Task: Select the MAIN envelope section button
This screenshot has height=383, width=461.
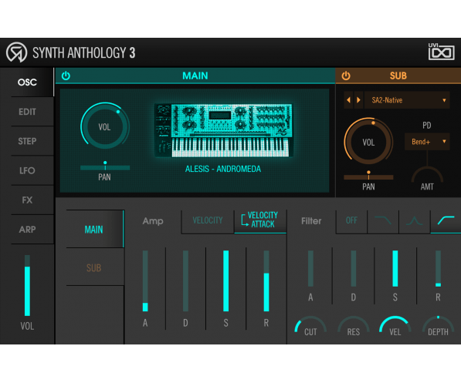Action: point(94,229)
